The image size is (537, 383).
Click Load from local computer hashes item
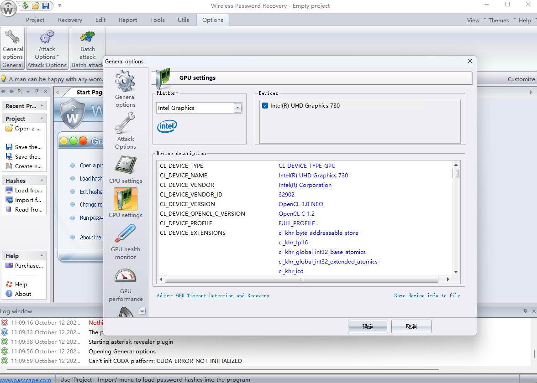coord(24,191)
